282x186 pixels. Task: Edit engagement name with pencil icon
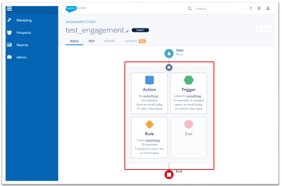(x=127, y=31)
